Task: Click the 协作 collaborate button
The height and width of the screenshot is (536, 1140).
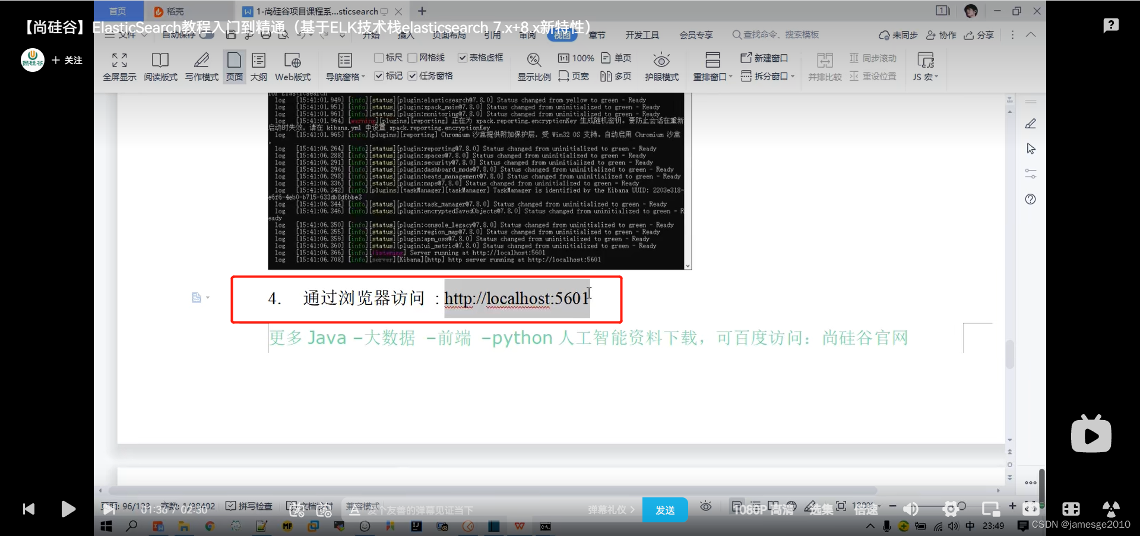Action: tap(942, 35)
